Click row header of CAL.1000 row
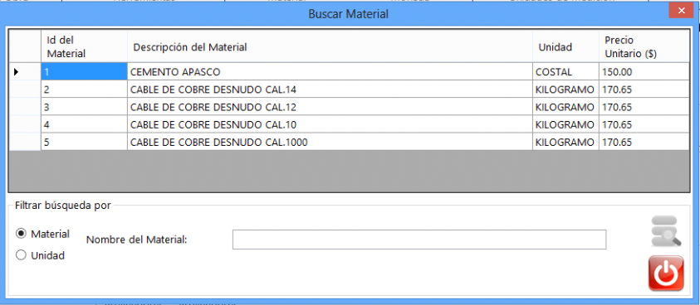The width and height of the screenshot is (700, 305). 25,142
